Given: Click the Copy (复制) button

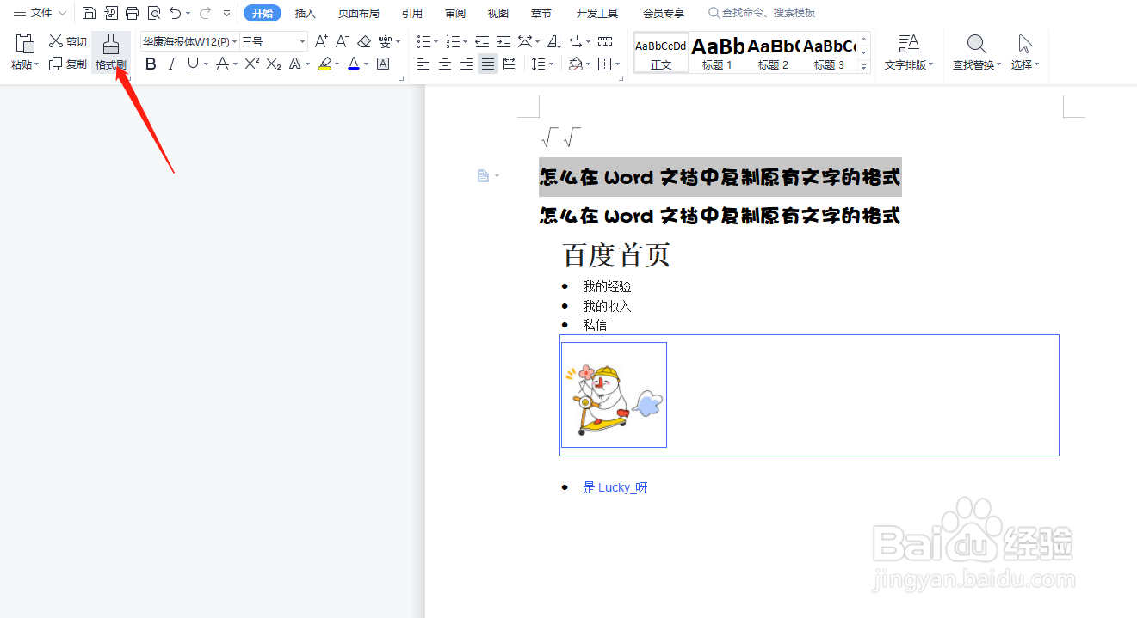Looking at the screenshot, I should 68,64.
